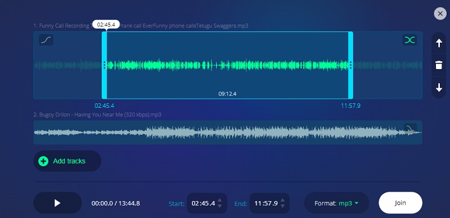This screenshot has height=218, width=450.
Task: Click the 02:45.4 start label below track
Action: 105,106
